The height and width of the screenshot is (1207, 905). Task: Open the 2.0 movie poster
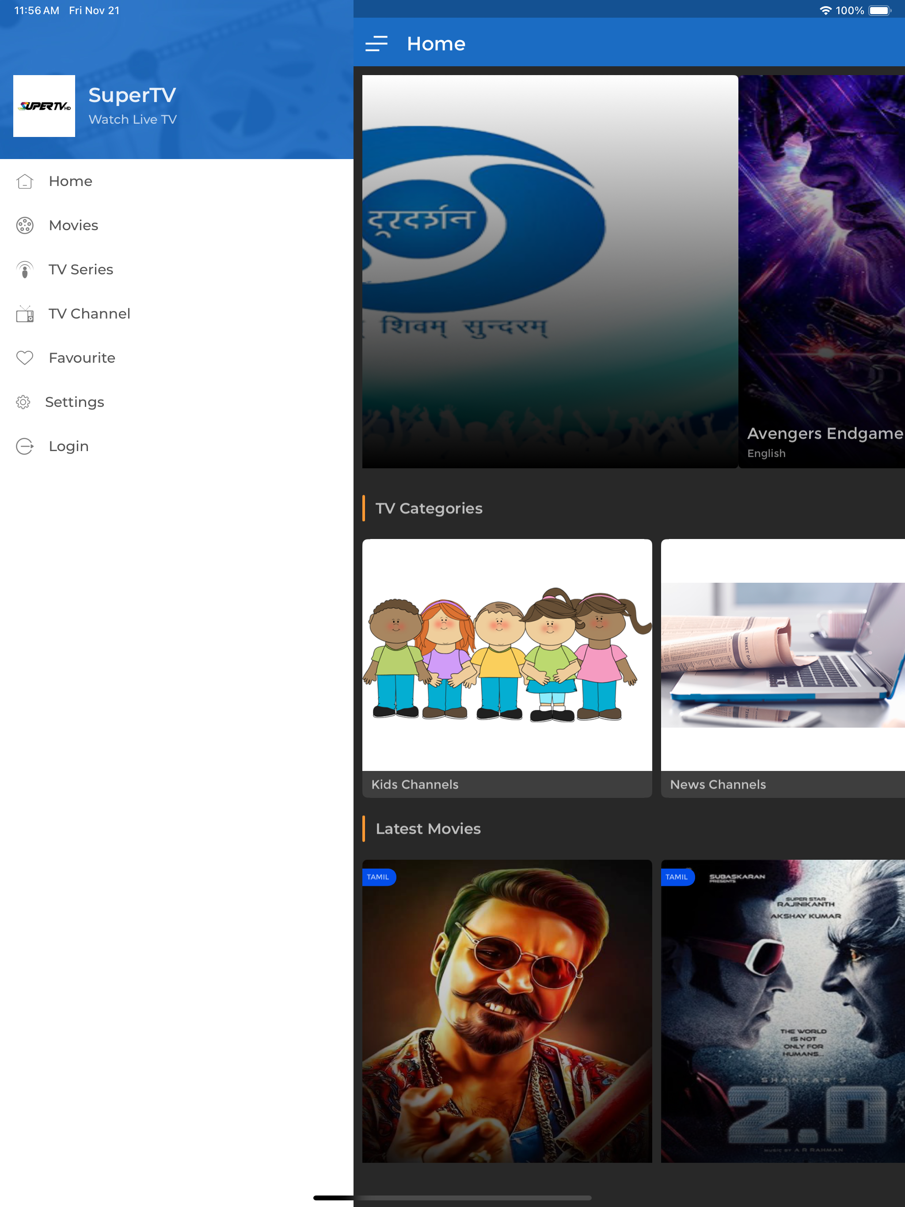(x=783, y=1011)
